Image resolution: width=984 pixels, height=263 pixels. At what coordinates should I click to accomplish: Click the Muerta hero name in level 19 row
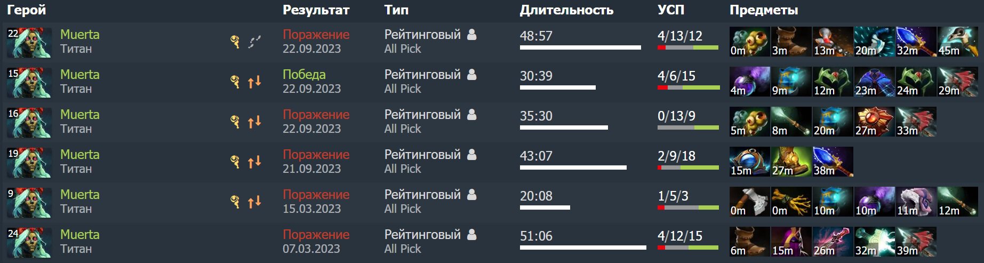pos(80,155)
